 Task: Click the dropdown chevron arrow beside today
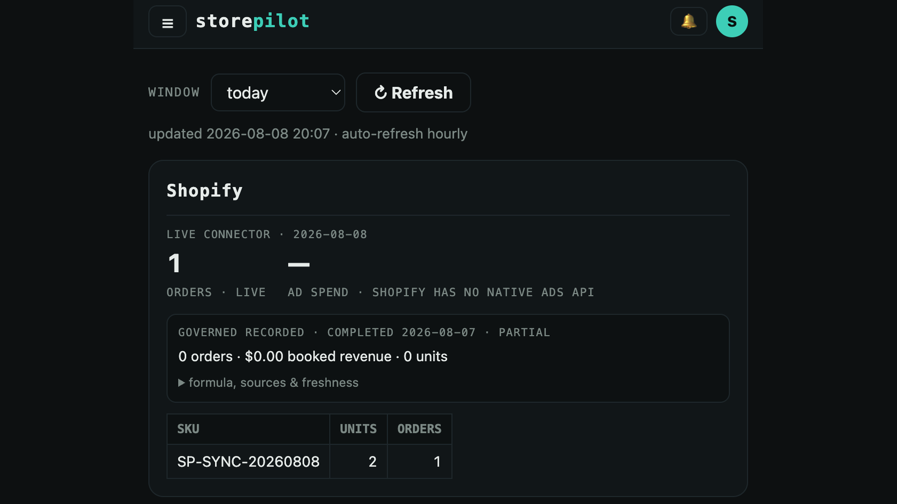336,92
